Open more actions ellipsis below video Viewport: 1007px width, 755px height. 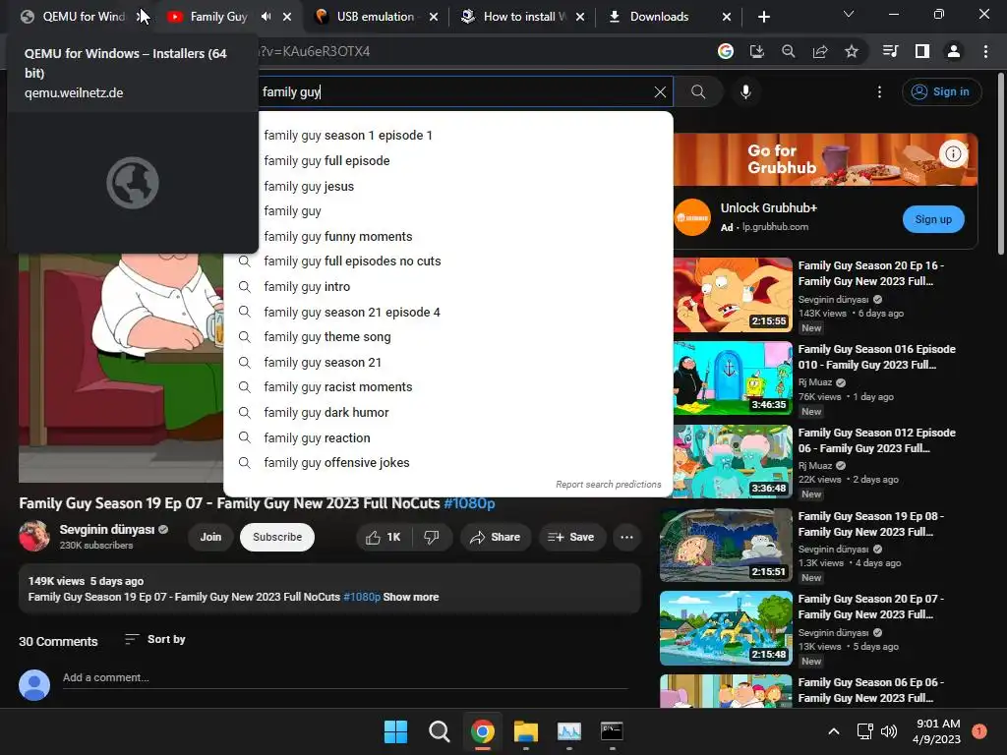(626, 538)
